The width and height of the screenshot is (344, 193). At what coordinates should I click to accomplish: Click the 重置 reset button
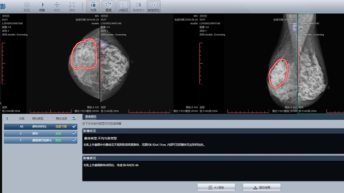108,7
